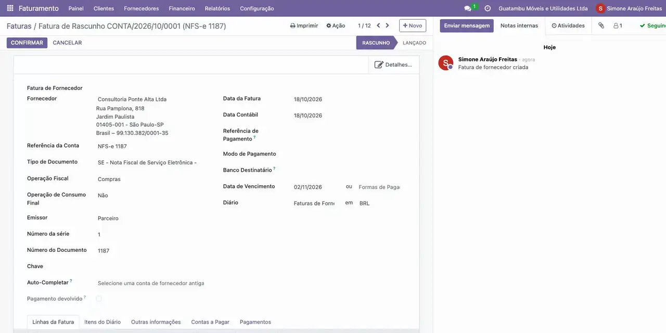Viewport: 666px width, 333px height.
Task: Click Enviar mensagem button
Action: [467, 25]
